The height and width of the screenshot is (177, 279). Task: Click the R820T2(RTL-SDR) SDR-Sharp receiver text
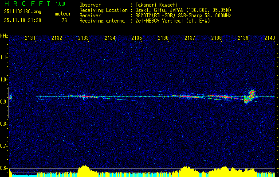(x=183, y=15)
